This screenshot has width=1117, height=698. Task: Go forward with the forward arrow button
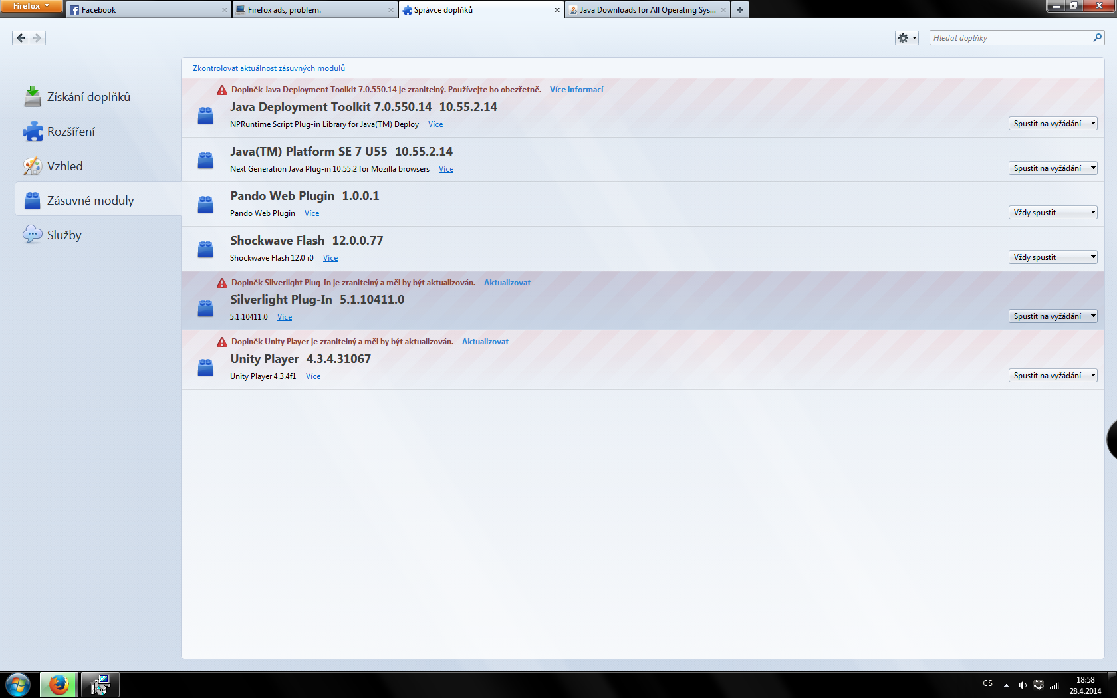[x=37, y=38]
